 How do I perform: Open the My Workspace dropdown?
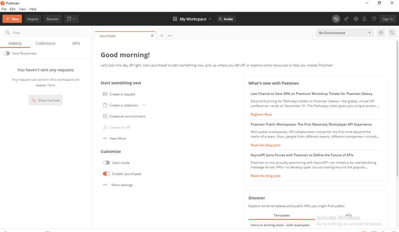[x=192, y=19]
